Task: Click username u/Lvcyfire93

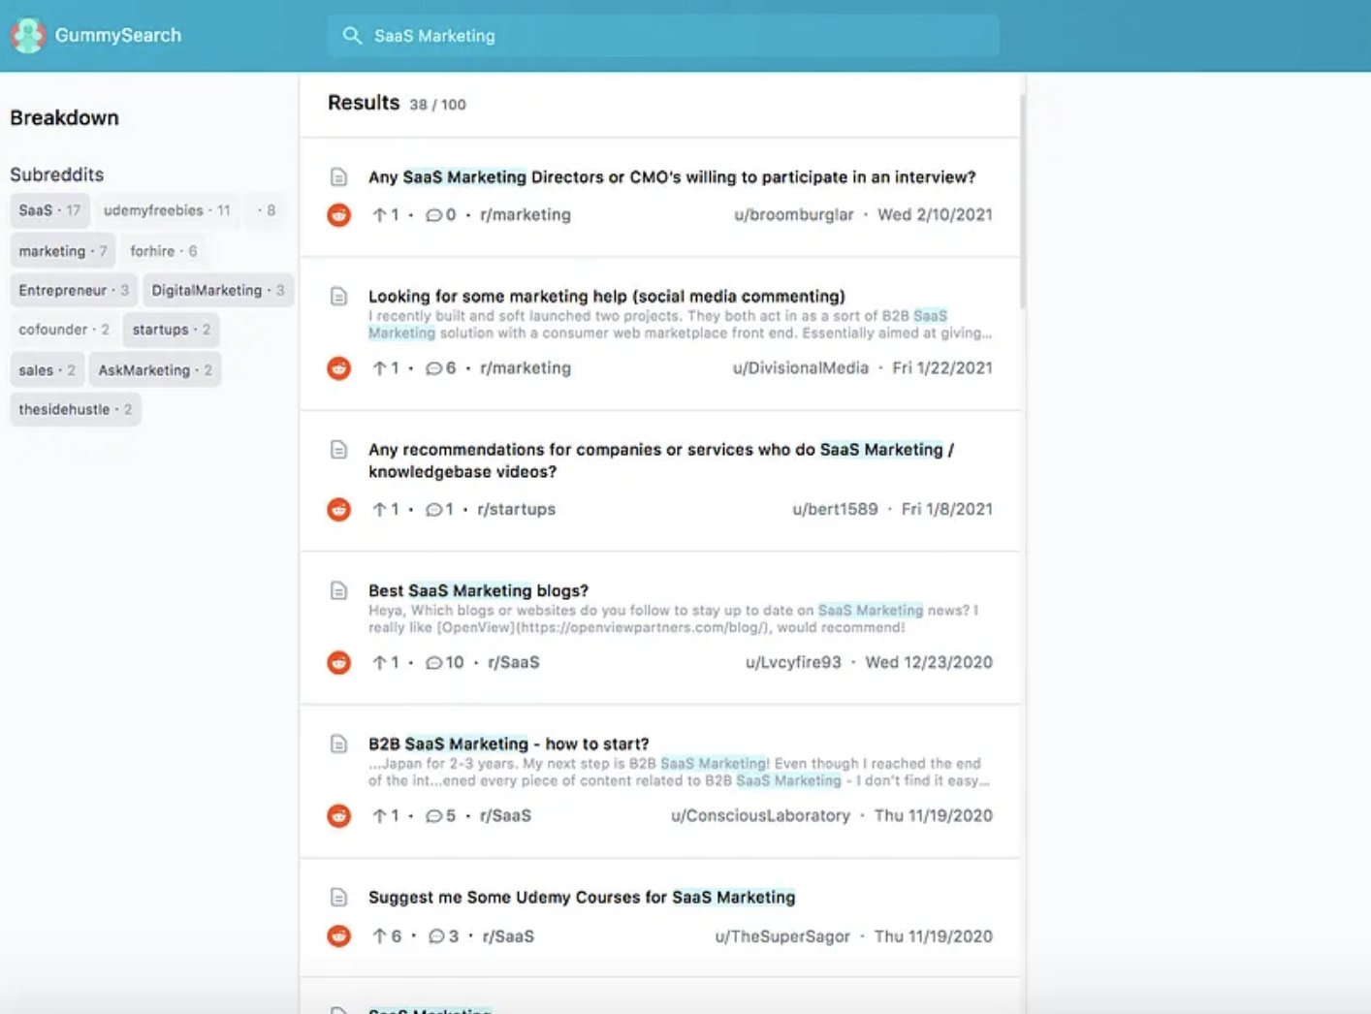Action: click(x=793, y=662)
